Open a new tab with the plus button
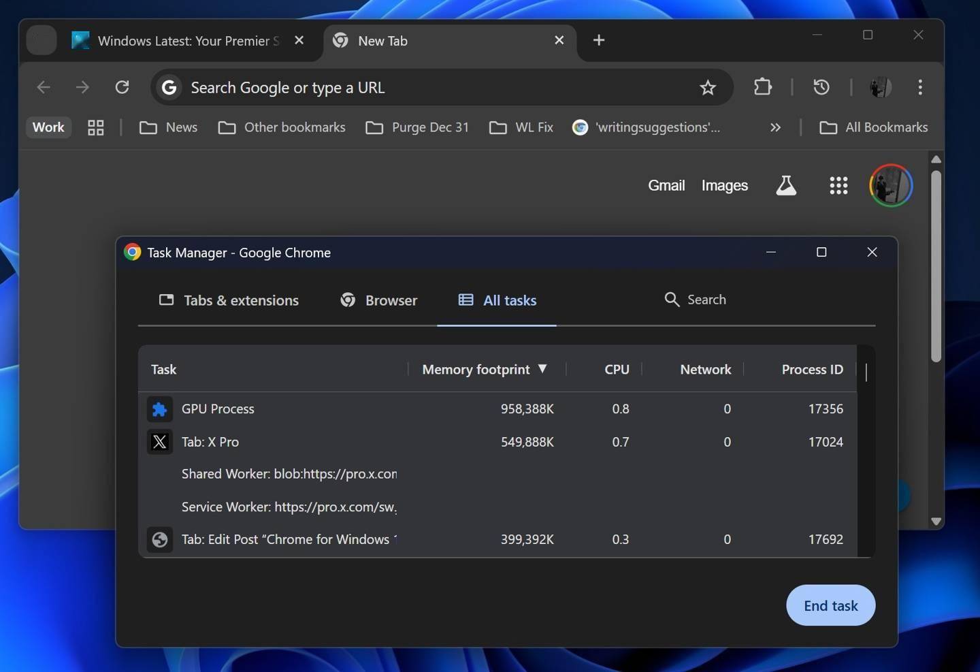 tap(599, 40)
